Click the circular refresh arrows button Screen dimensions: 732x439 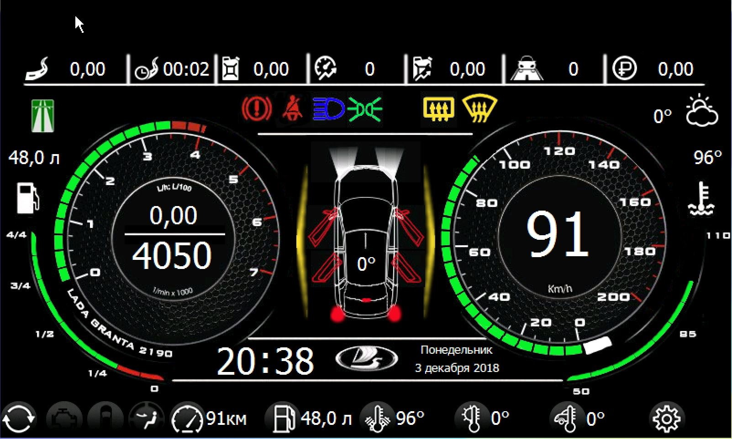18,418
